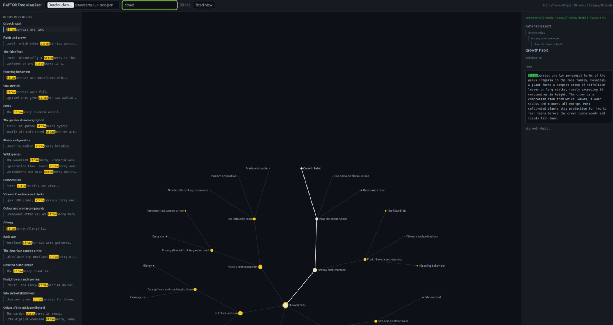Screen dimensions: 613x325
Task: Open search hit '…soil, which makes strawberries sensit…'
Action: coord(42,44)
